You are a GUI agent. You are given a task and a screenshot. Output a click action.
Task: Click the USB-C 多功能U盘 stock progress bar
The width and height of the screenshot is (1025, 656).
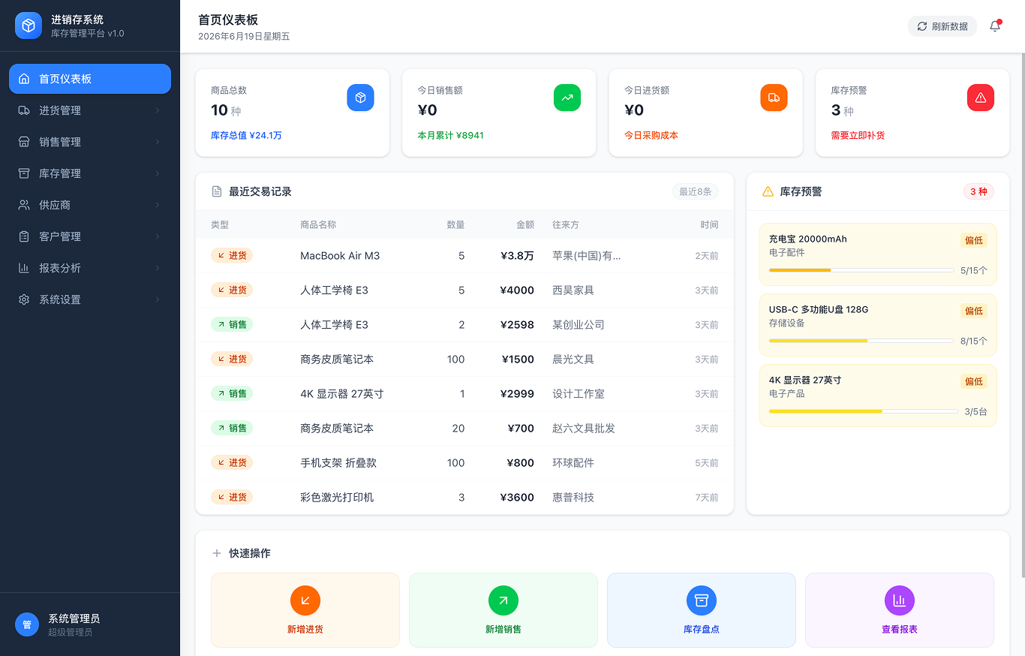click(x=861, y=341)
